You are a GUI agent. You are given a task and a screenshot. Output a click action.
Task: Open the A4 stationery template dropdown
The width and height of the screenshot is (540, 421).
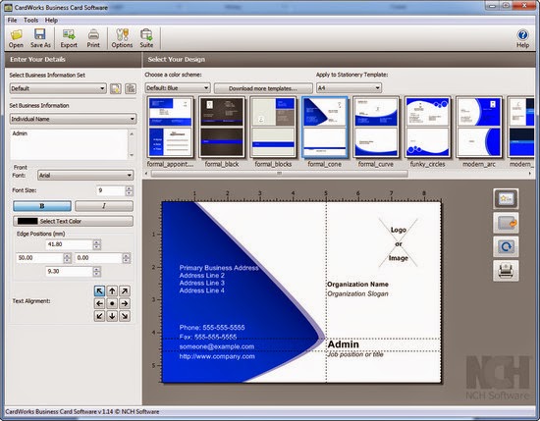pyautogui.click(x=349, y=88)
